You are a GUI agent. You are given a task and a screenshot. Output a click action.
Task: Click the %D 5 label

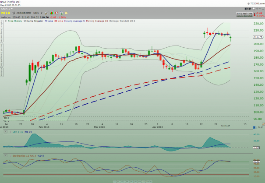41,156
